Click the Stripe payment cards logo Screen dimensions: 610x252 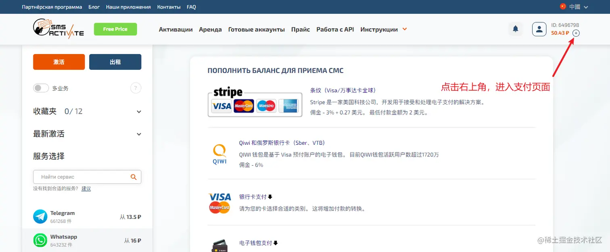point(255,102)
